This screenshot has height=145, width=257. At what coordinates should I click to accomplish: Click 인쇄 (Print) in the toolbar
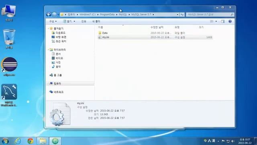click(84, 21)
